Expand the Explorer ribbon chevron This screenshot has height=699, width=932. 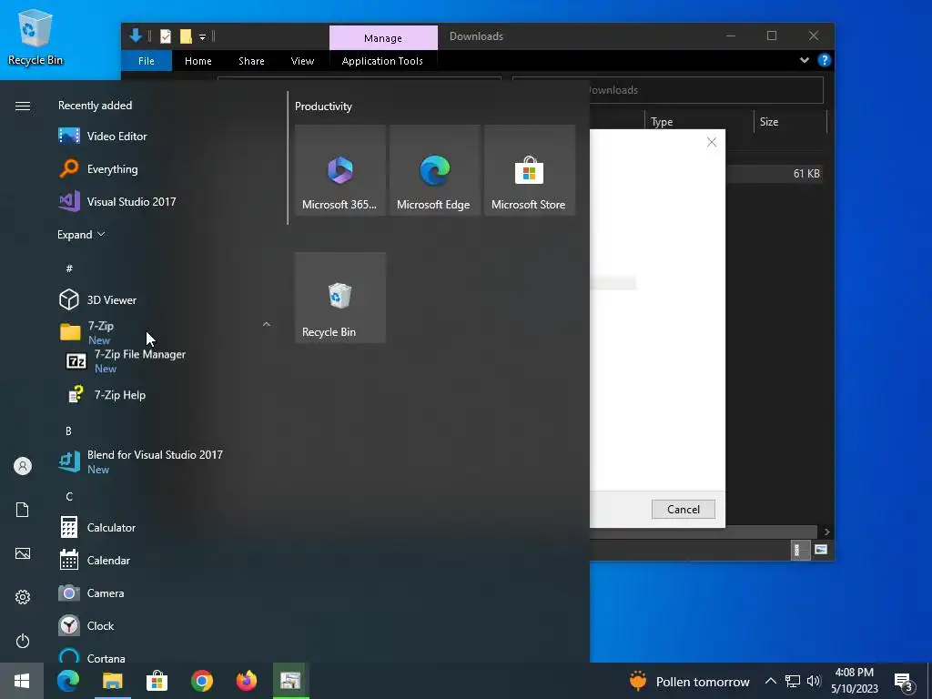click(x=805, y=60)
